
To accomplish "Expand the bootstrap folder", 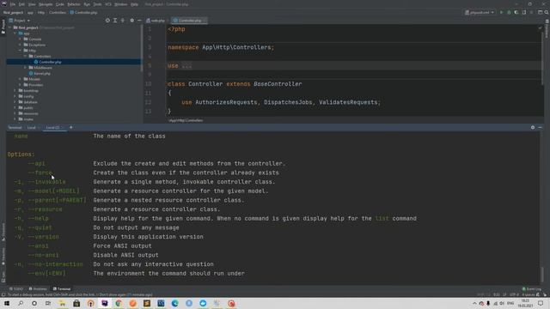I will (15, 90).
